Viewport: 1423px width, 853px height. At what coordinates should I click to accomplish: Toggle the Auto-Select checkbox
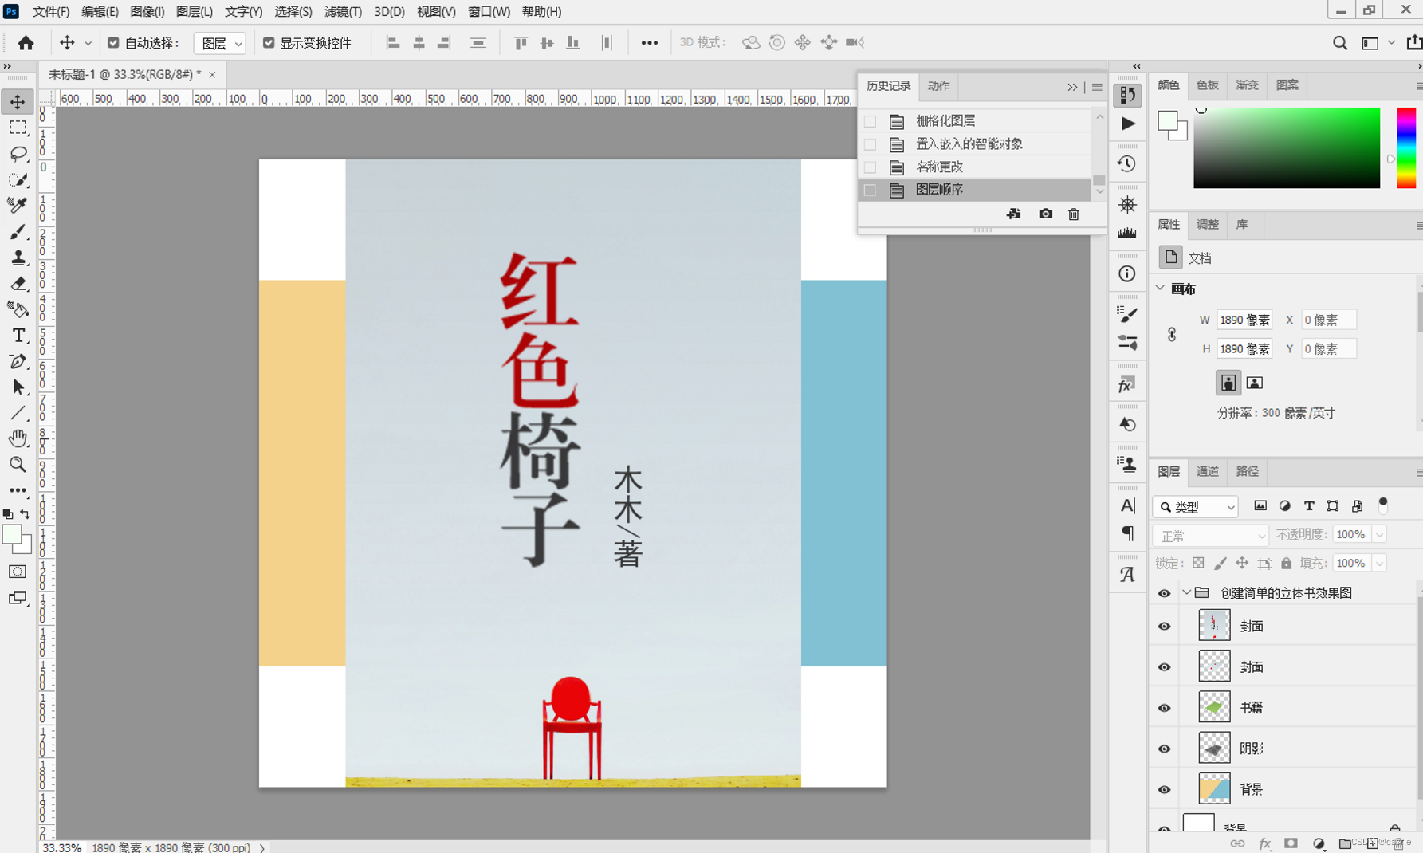click(113, 43)
